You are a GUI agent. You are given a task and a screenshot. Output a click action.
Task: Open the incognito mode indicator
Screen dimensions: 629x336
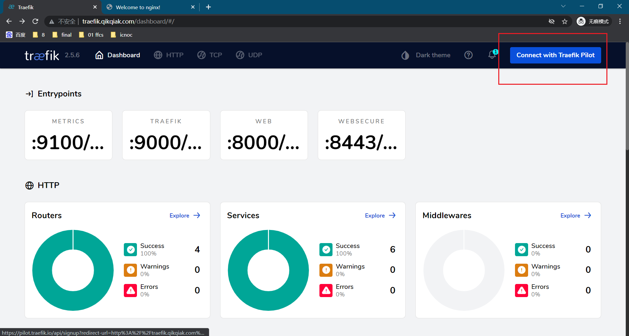pos(594,21)
